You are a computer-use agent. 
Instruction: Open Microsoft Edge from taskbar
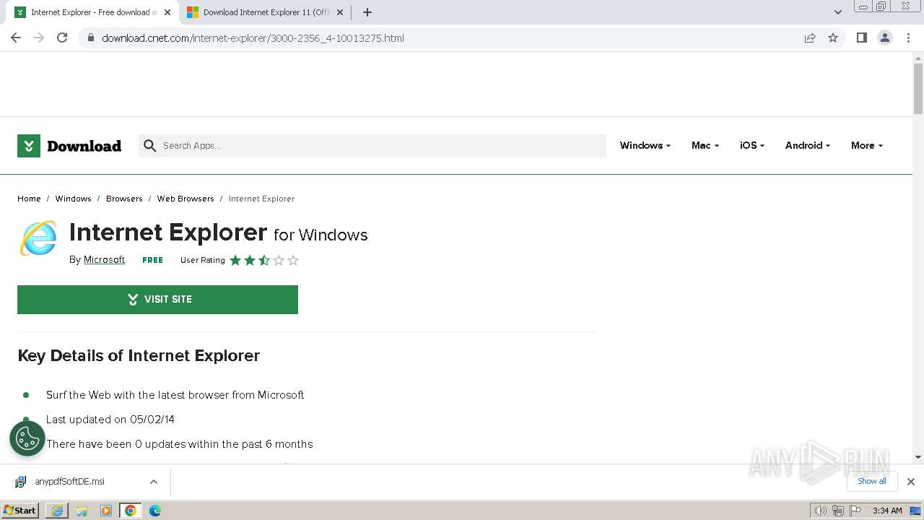point(155,511)
